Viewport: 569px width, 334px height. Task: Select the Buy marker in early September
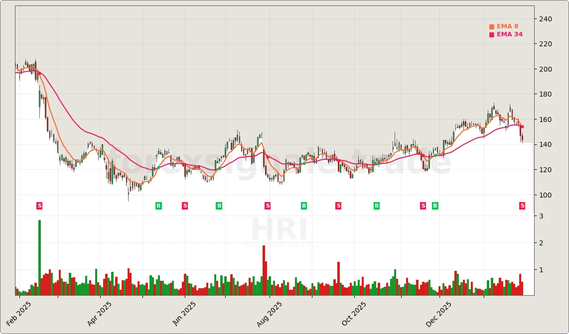[x=303, y=205]
